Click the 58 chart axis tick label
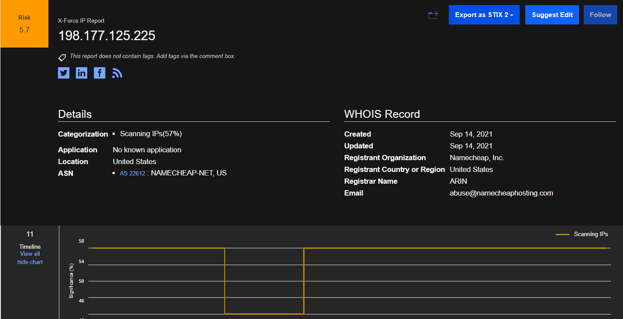Screen dimensions: 623x319 pyautogui.click(x=82, y=241)
